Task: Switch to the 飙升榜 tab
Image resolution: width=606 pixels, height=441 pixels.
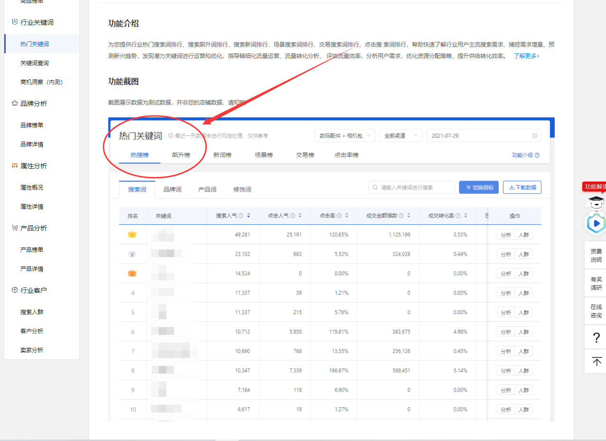Action: 181,155
